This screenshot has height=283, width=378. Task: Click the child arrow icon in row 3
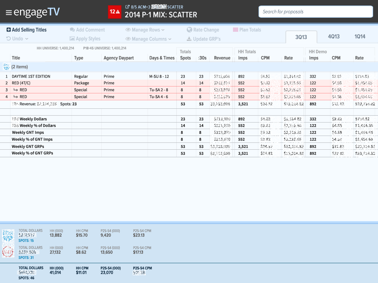16,90
